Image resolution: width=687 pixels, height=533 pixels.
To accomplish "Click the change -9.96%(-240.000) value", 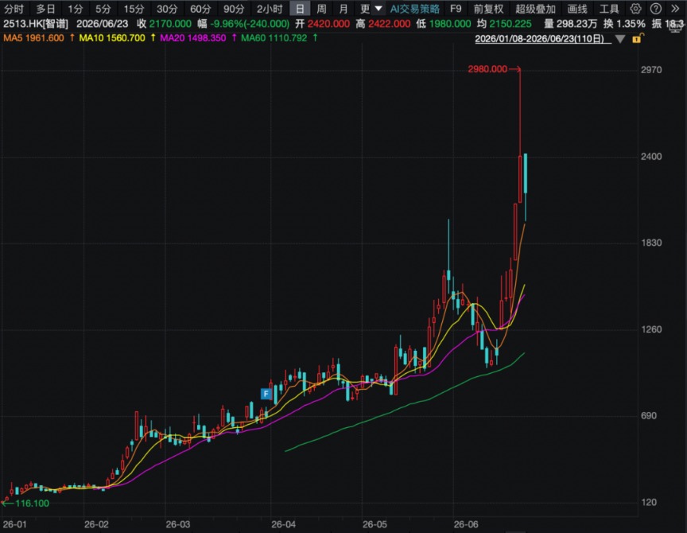I will pos(250,24).
